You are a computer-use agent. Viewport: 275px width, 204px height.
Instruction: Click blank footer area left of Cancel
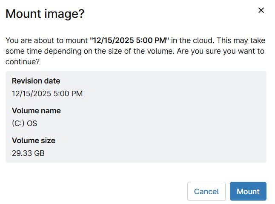[94, 191]
